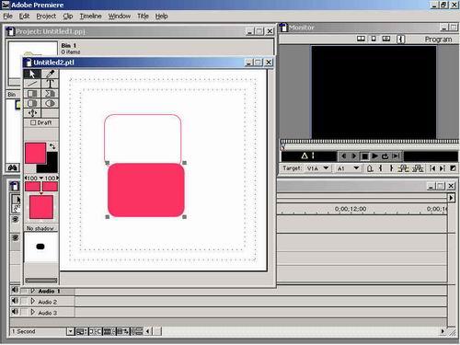Click the binoculars find icon
The width and height of the screenshot is (460, 345).
click(x=13, y=167)
